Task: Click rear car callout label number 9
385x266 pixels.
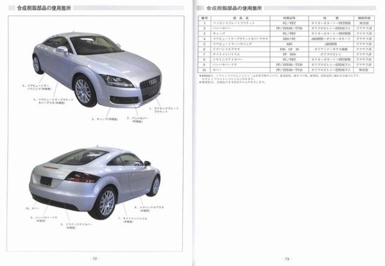Action: point(44,219)
